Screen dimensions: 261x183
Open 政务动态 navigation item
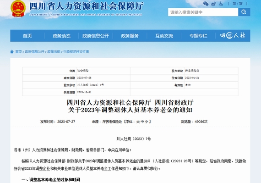pos(62,36)
